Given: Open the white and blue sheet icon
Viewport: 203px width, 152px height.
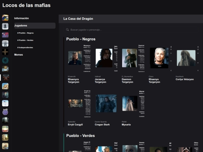Looking at the screenshot, I should pyautogui.click(x=5, y=103).
